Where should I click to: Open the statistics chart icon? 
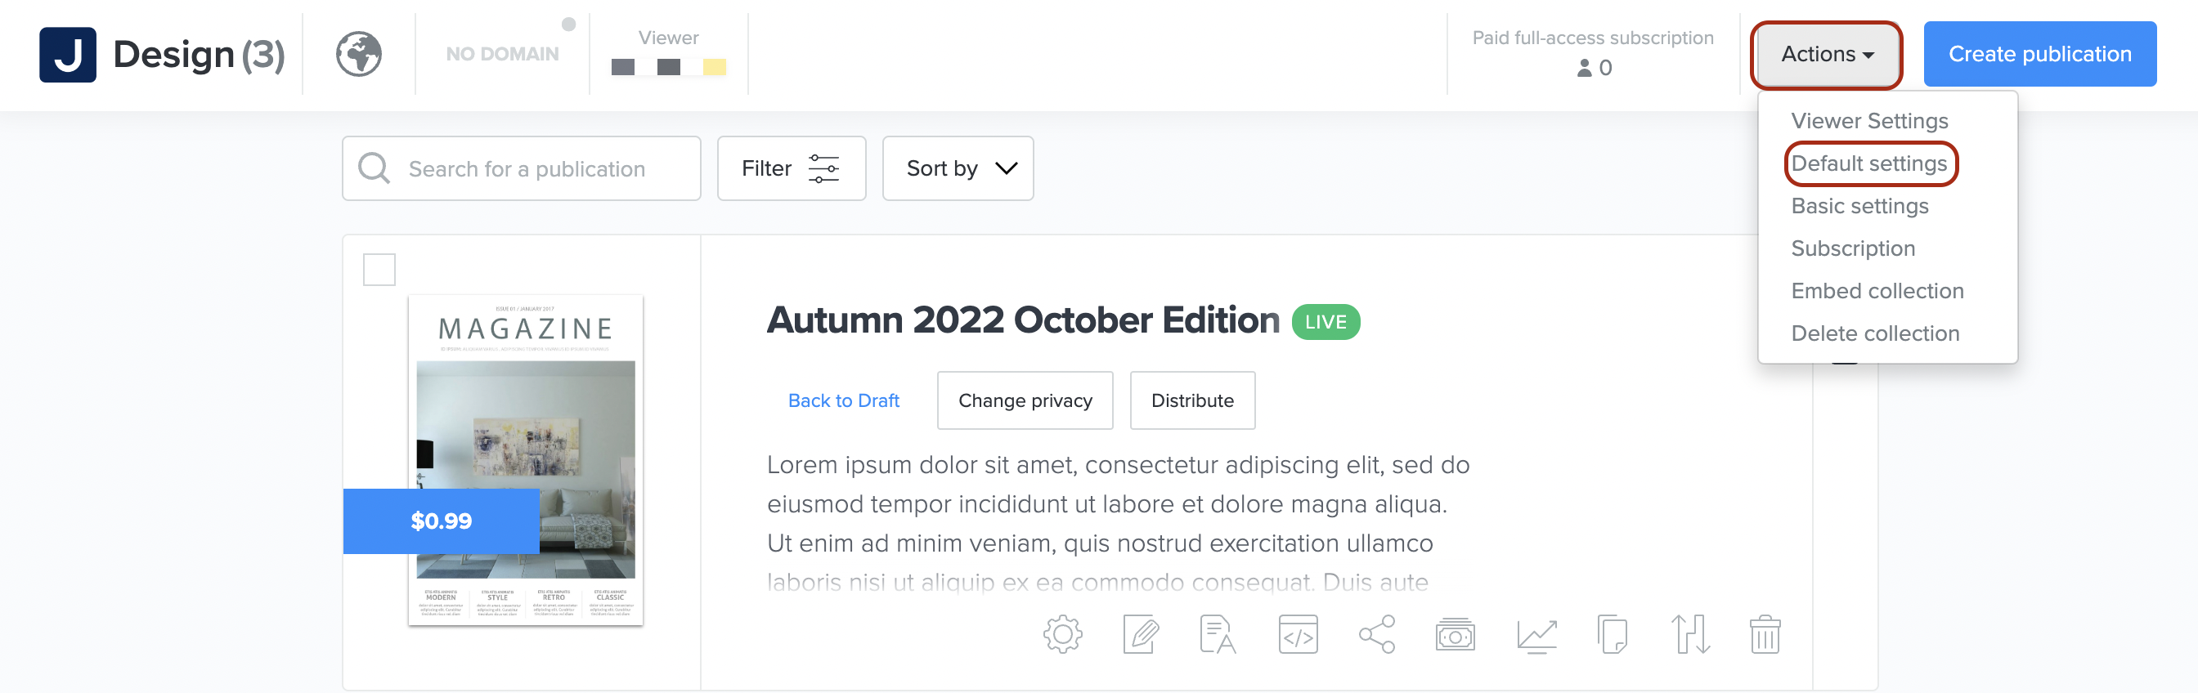coord(1536,634)
